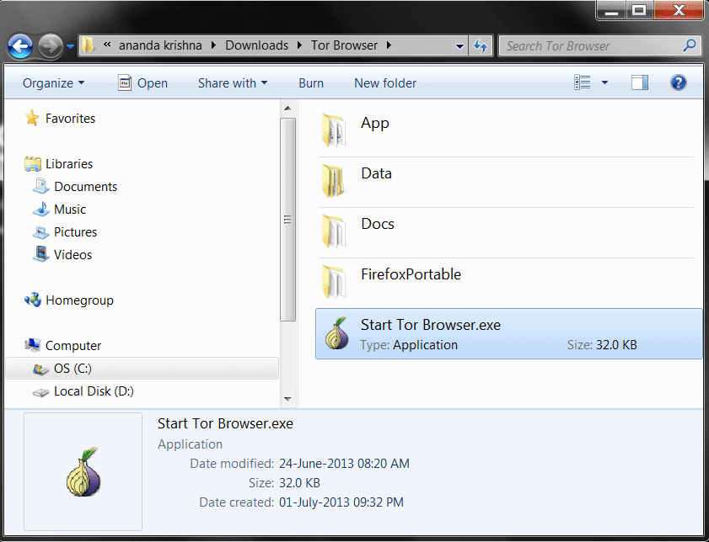Toggle the preview pane button
Viewport: 709px width, 542px height.
(639, 82)
